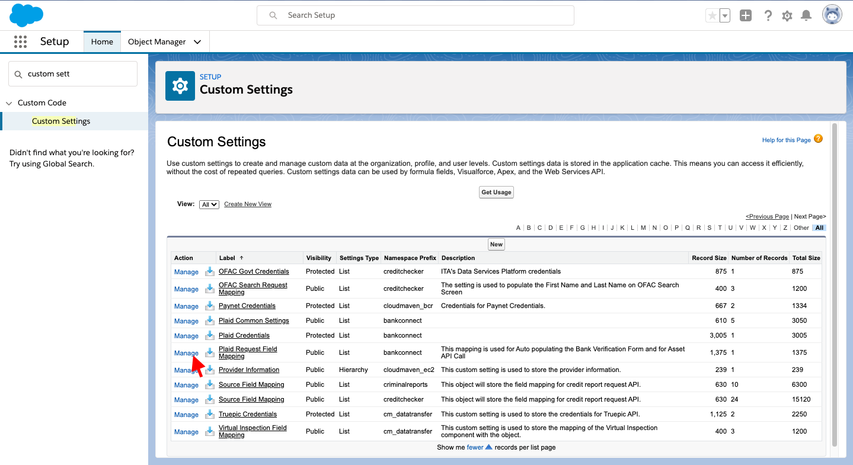Open the Provider Information label link
Viewport: 853px width, 465px height.
[x=249, y=370]
